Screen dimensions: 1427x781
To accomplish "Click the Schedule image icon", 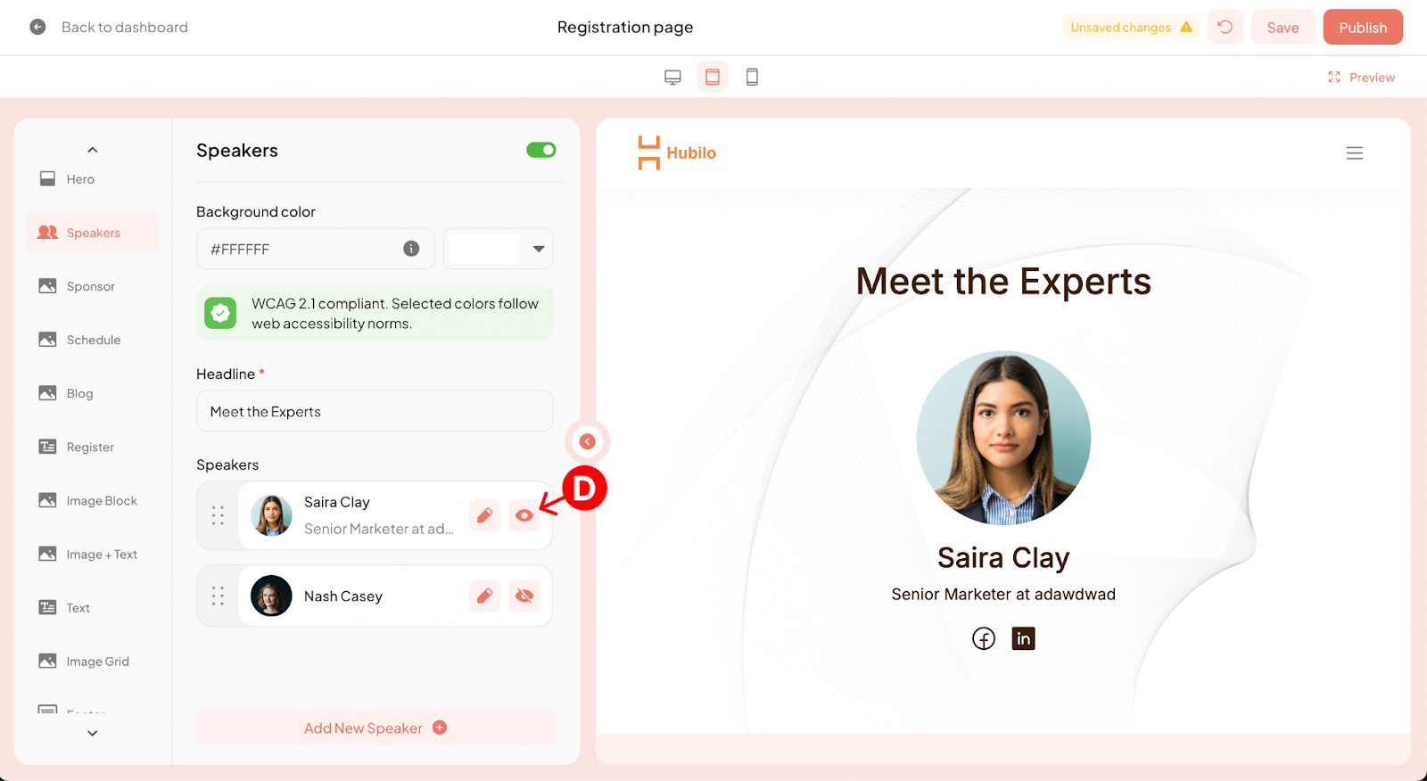I will coord(47,339).
